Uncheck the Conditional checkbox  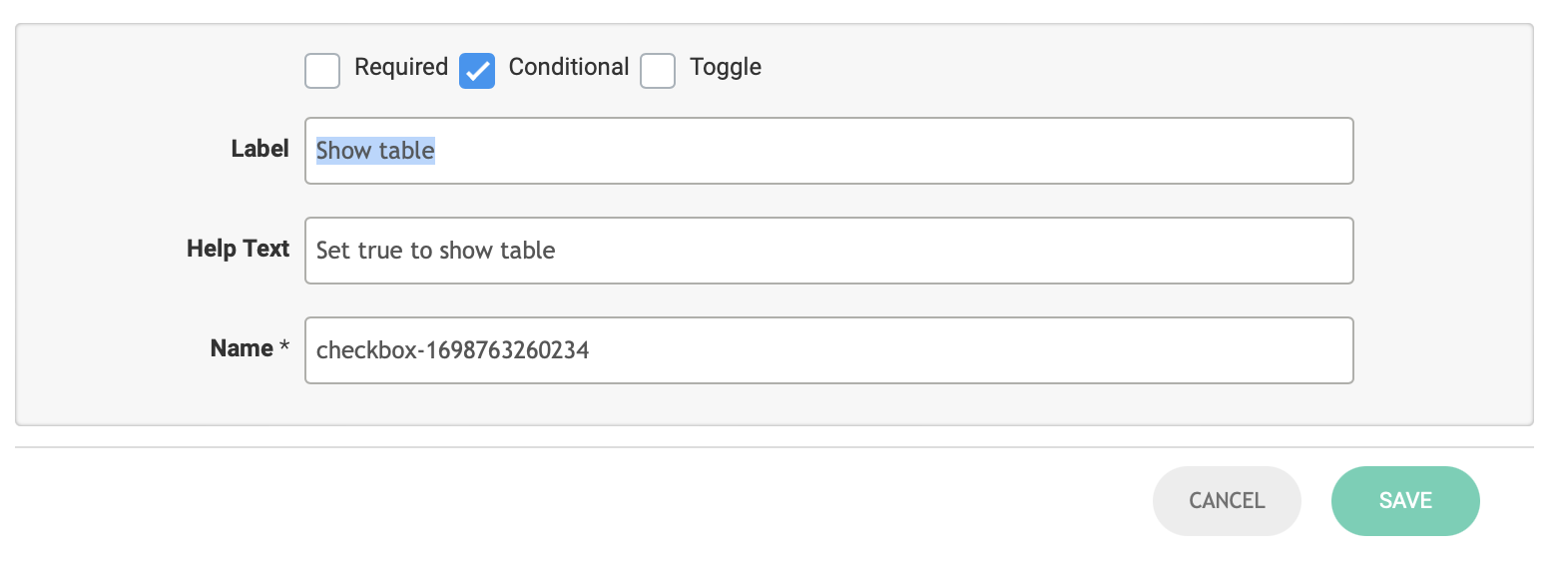477,71
